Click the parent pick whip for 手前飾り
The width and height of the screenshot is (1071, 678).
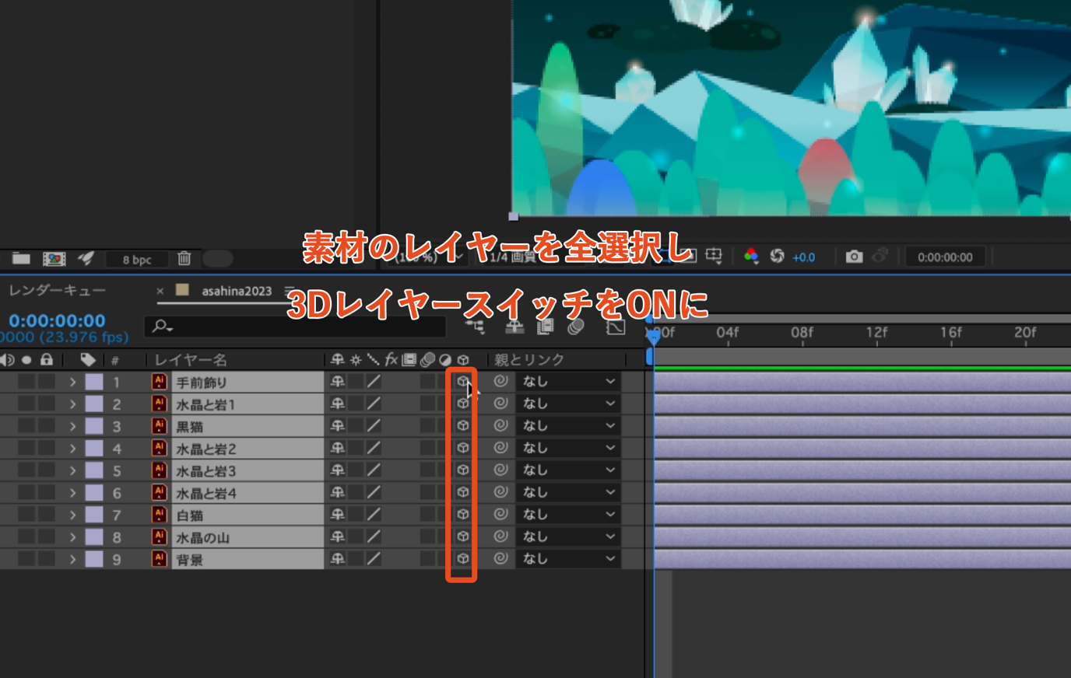(500, 381)
